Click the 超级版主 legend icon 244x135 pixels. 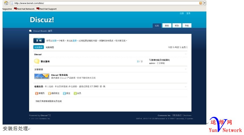click(x=50, y=93)
